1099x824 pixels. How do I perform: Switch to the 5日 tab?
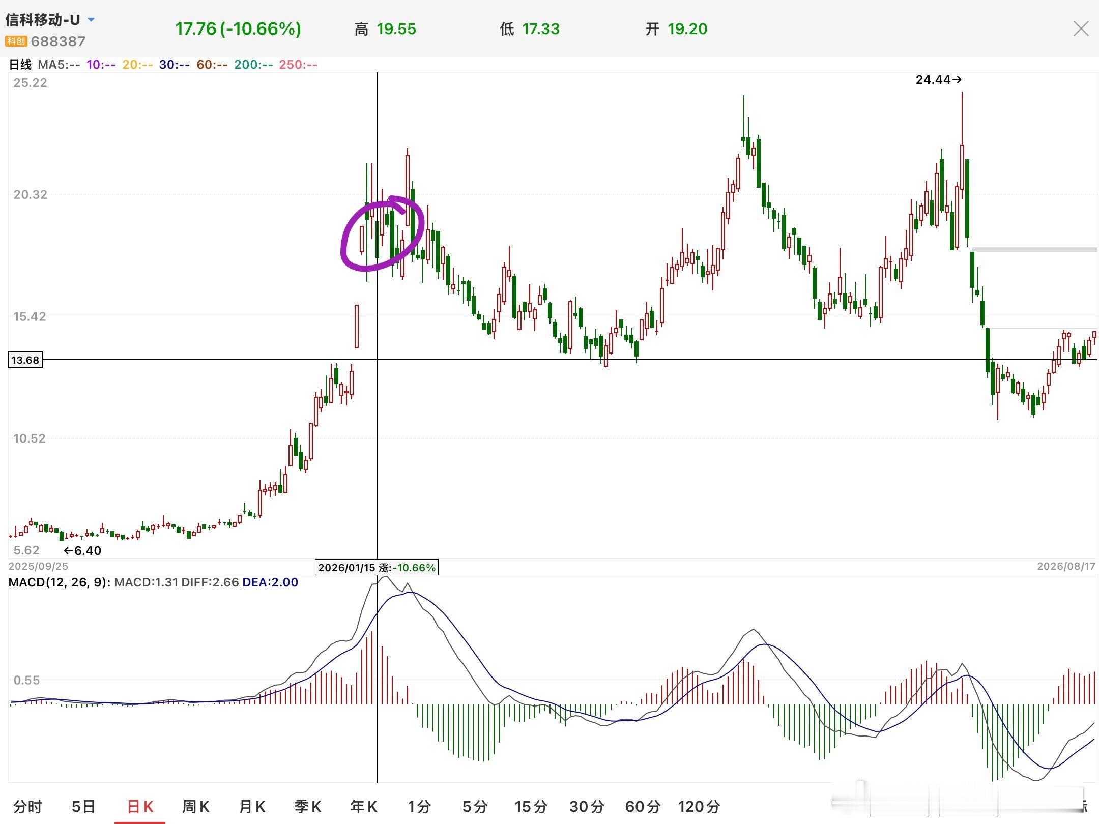[83, 806]
